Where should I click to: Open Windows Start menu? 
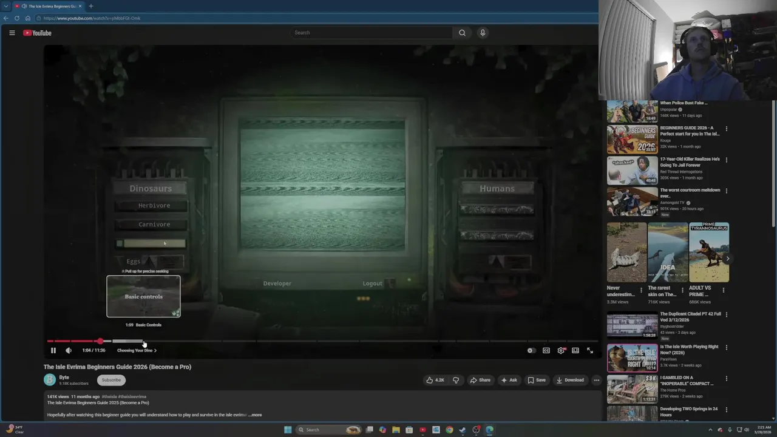point(288,430)
